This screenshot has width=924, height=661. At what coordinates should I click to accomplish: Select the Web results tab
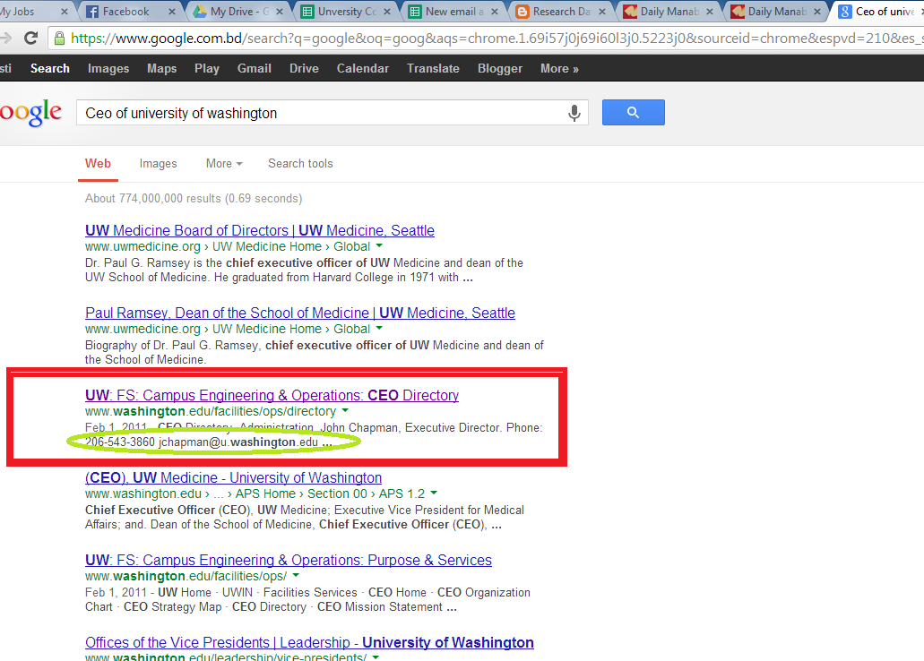(x=98, y=164)
